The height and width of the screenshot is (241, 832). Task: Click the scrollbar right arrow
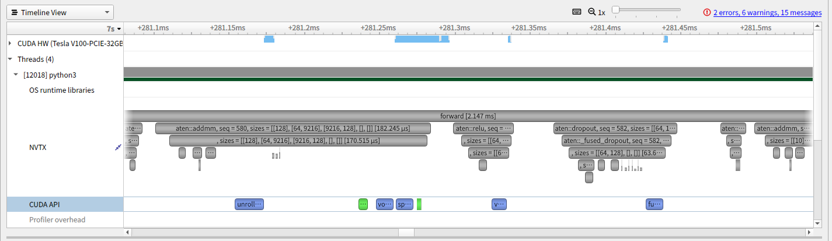coord(809,232)
